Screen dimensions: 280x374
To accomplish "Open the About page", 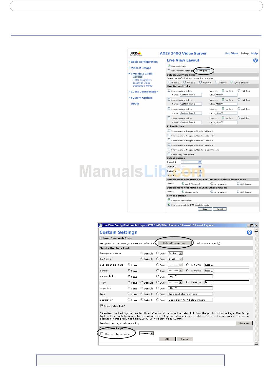I will point(135,104).
